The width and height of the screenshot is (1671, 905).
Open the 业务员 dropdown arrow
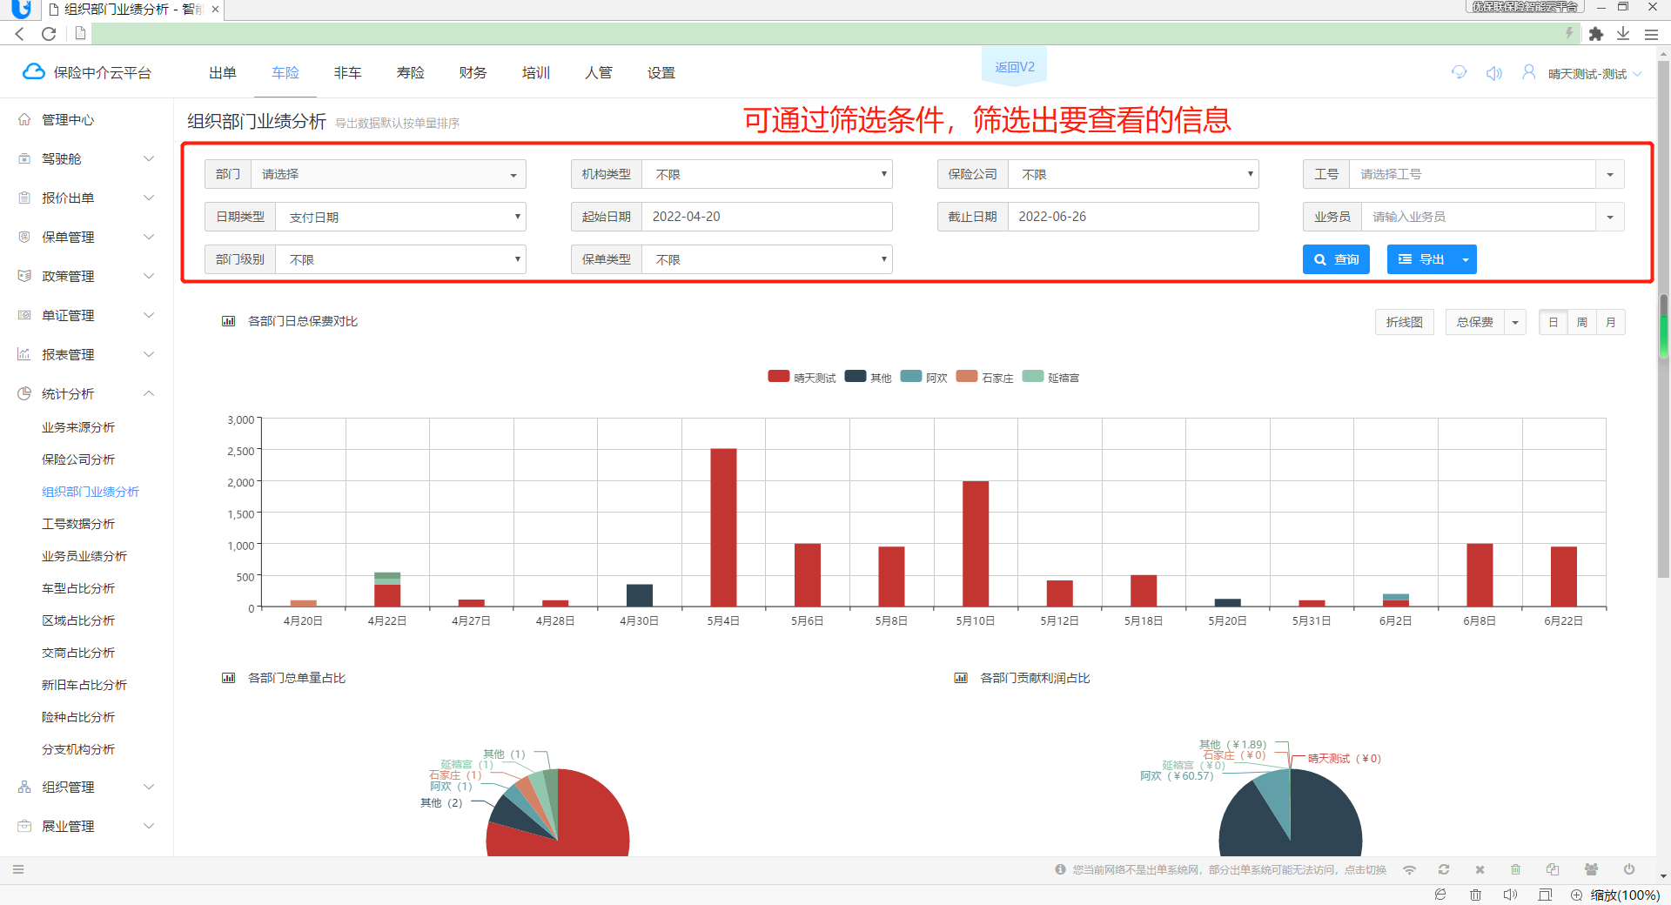(x=1610, y=217)
